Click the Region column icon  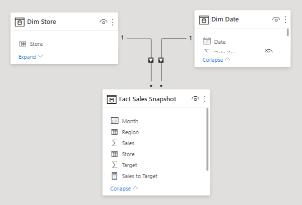click(114, 132)
